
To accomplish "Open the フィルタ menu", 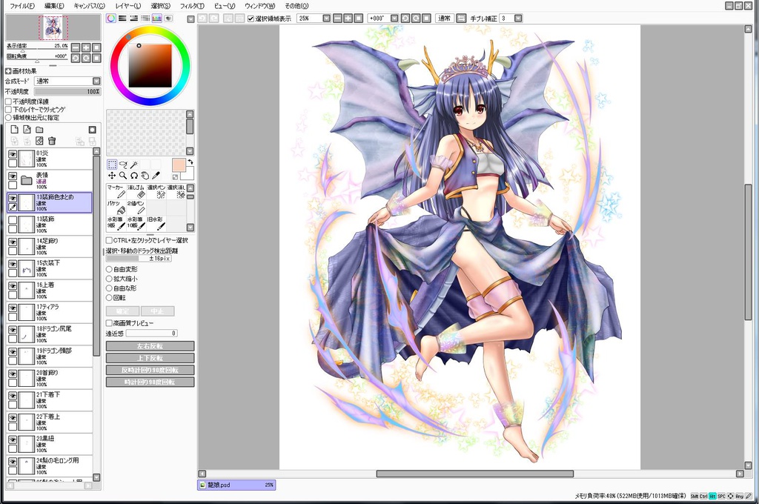I will [x=192, y=6].
